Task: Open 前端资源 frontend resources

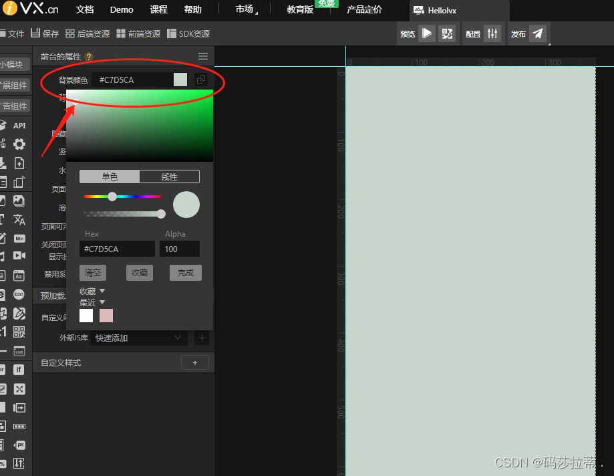Action: [138, 33]
